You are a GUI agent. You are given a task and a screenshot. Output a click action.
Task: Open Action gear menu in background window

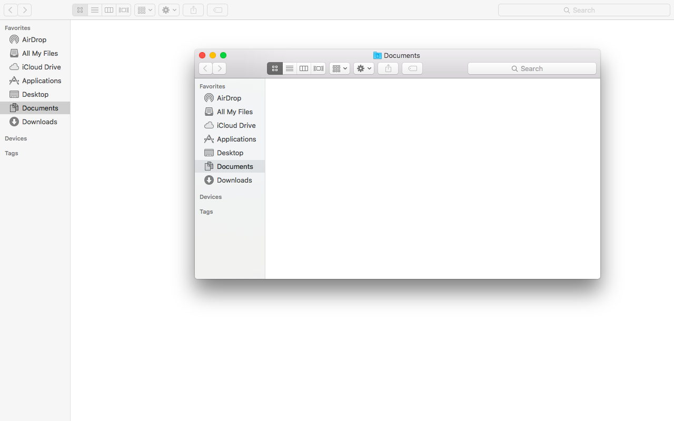click(169, 10)
